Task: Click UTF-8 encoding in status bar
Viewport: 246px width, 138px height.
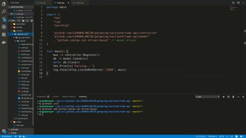Action: [221, 136]
